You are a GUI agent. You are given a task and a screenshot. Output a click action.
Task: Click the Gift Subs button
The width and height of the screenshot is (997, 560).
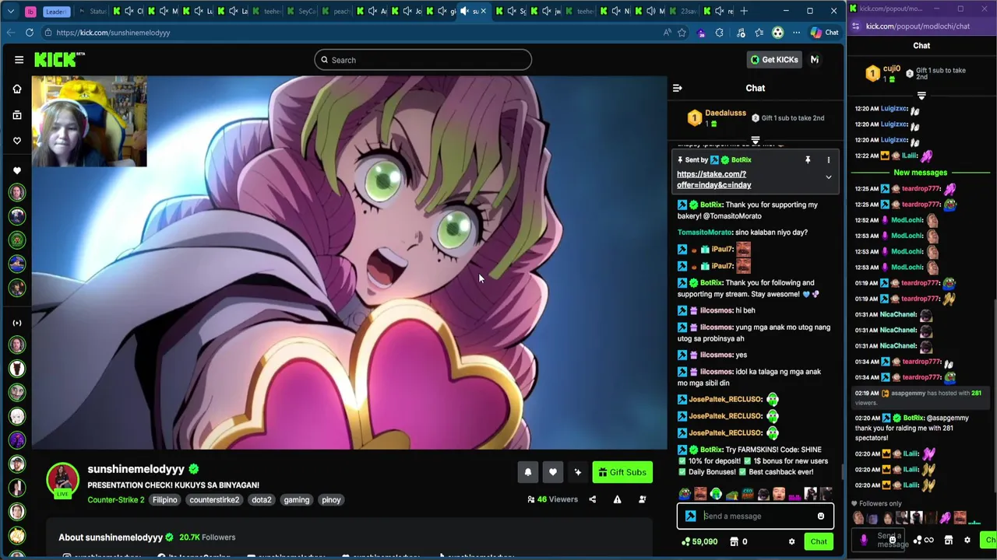[622, 472]
